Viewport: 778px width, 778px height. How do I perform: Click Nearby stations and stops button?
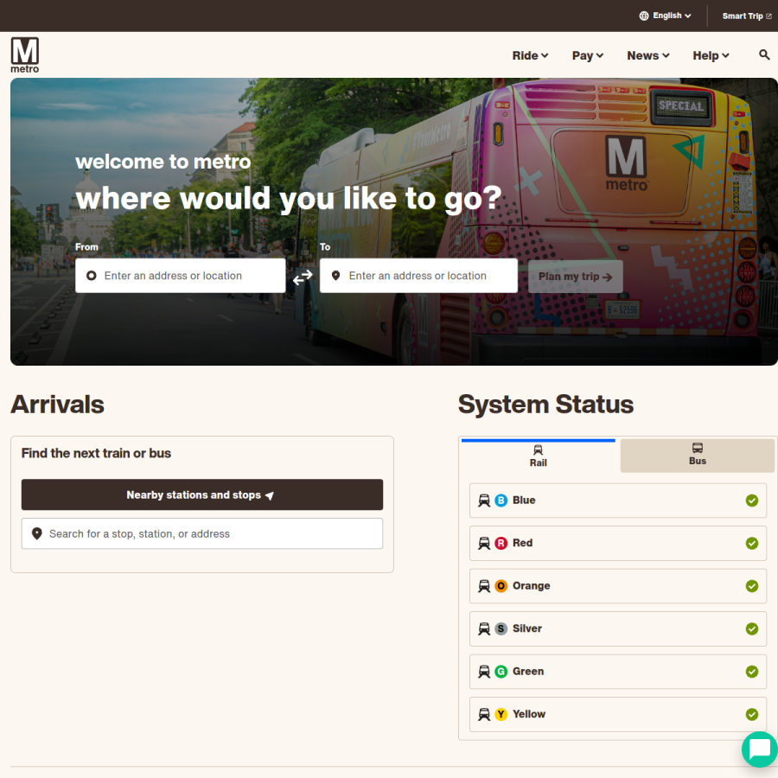click(202, 494)
